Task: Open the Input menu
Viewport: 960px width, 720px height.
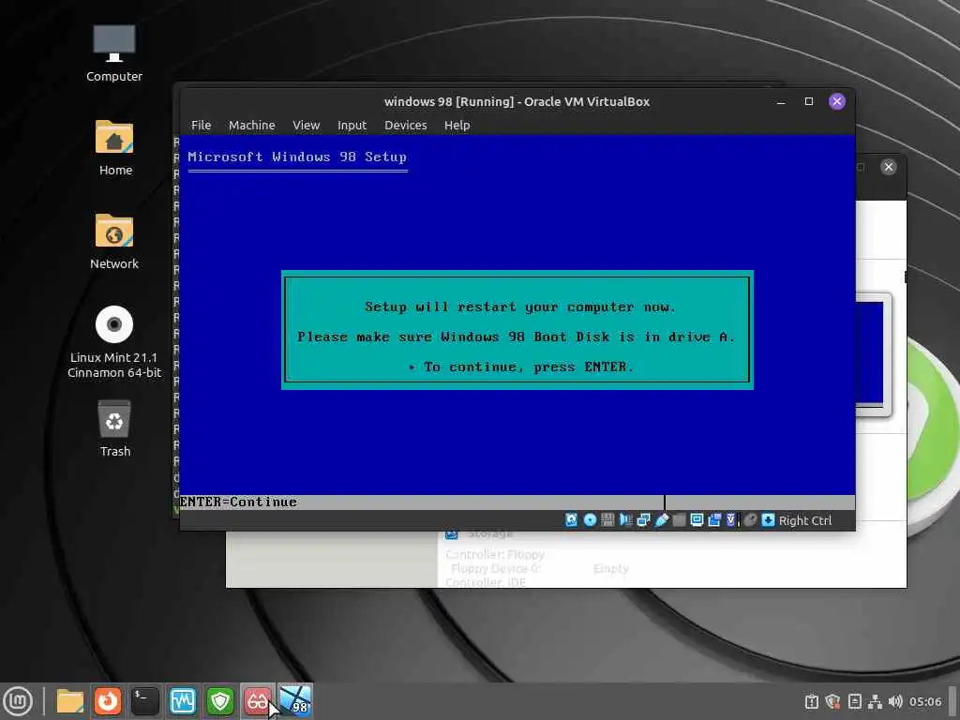Action: click(352, 125)
